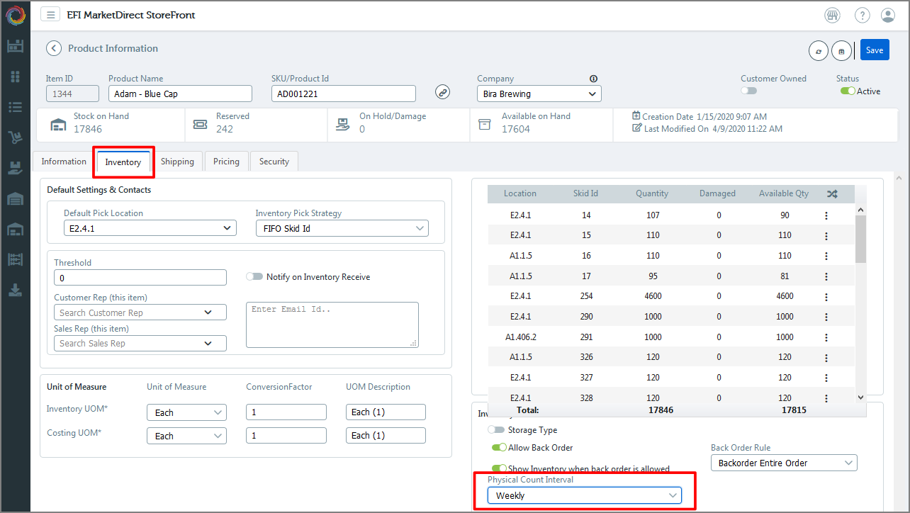The image size is (910, 513).
Task: Open the apps grid sidebar icon
Action: click(15, 77)
